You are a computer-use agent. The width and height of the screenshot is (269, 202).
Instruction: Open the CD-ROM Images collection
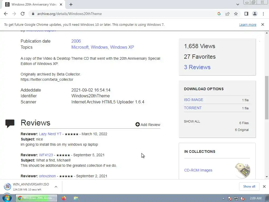tap(198, 170)
